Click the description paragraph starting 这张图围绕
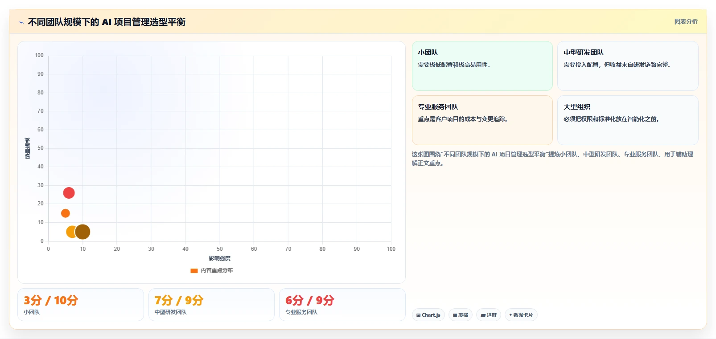The image size is (716, 339). 552,159
